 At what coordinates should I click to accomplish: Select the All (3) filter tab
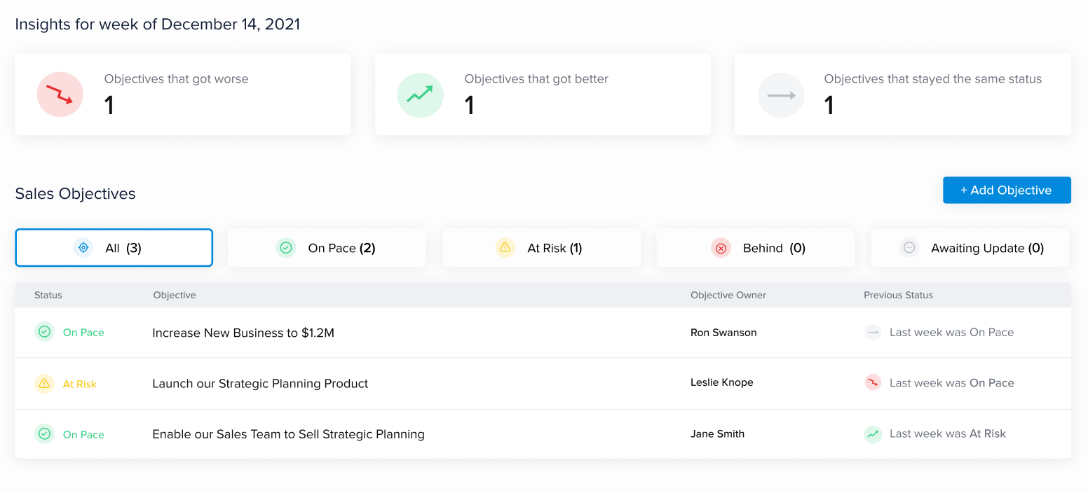click(114, 248)
